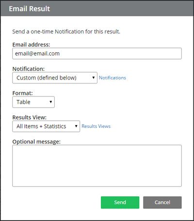
Task: Open the Results View dropdown
Action: tap(46, 126)
